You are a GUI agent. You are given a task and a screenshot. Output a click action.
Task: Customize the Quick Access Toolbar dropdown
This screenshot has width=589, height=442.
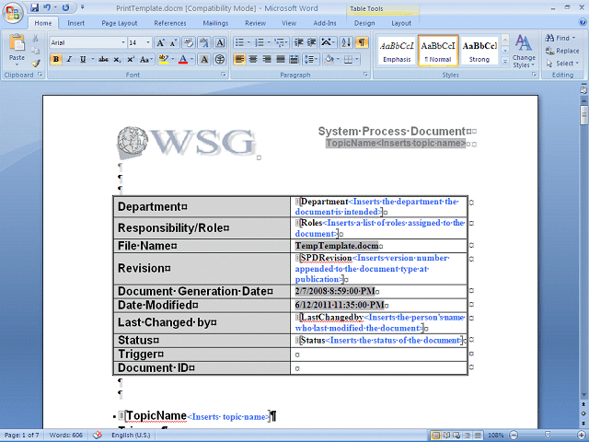(82, 7)
